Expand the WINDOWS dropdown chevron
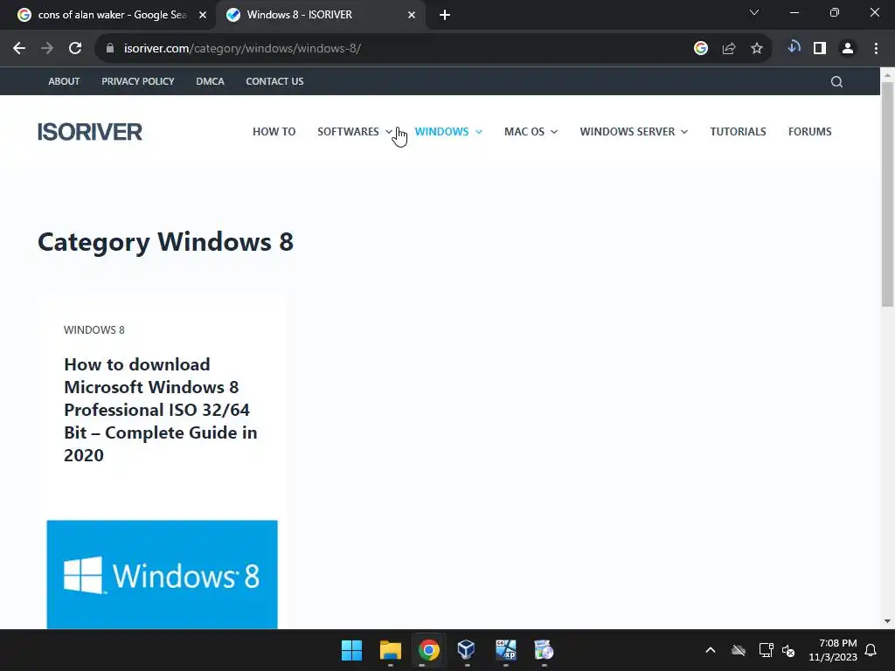 [479, 132]
